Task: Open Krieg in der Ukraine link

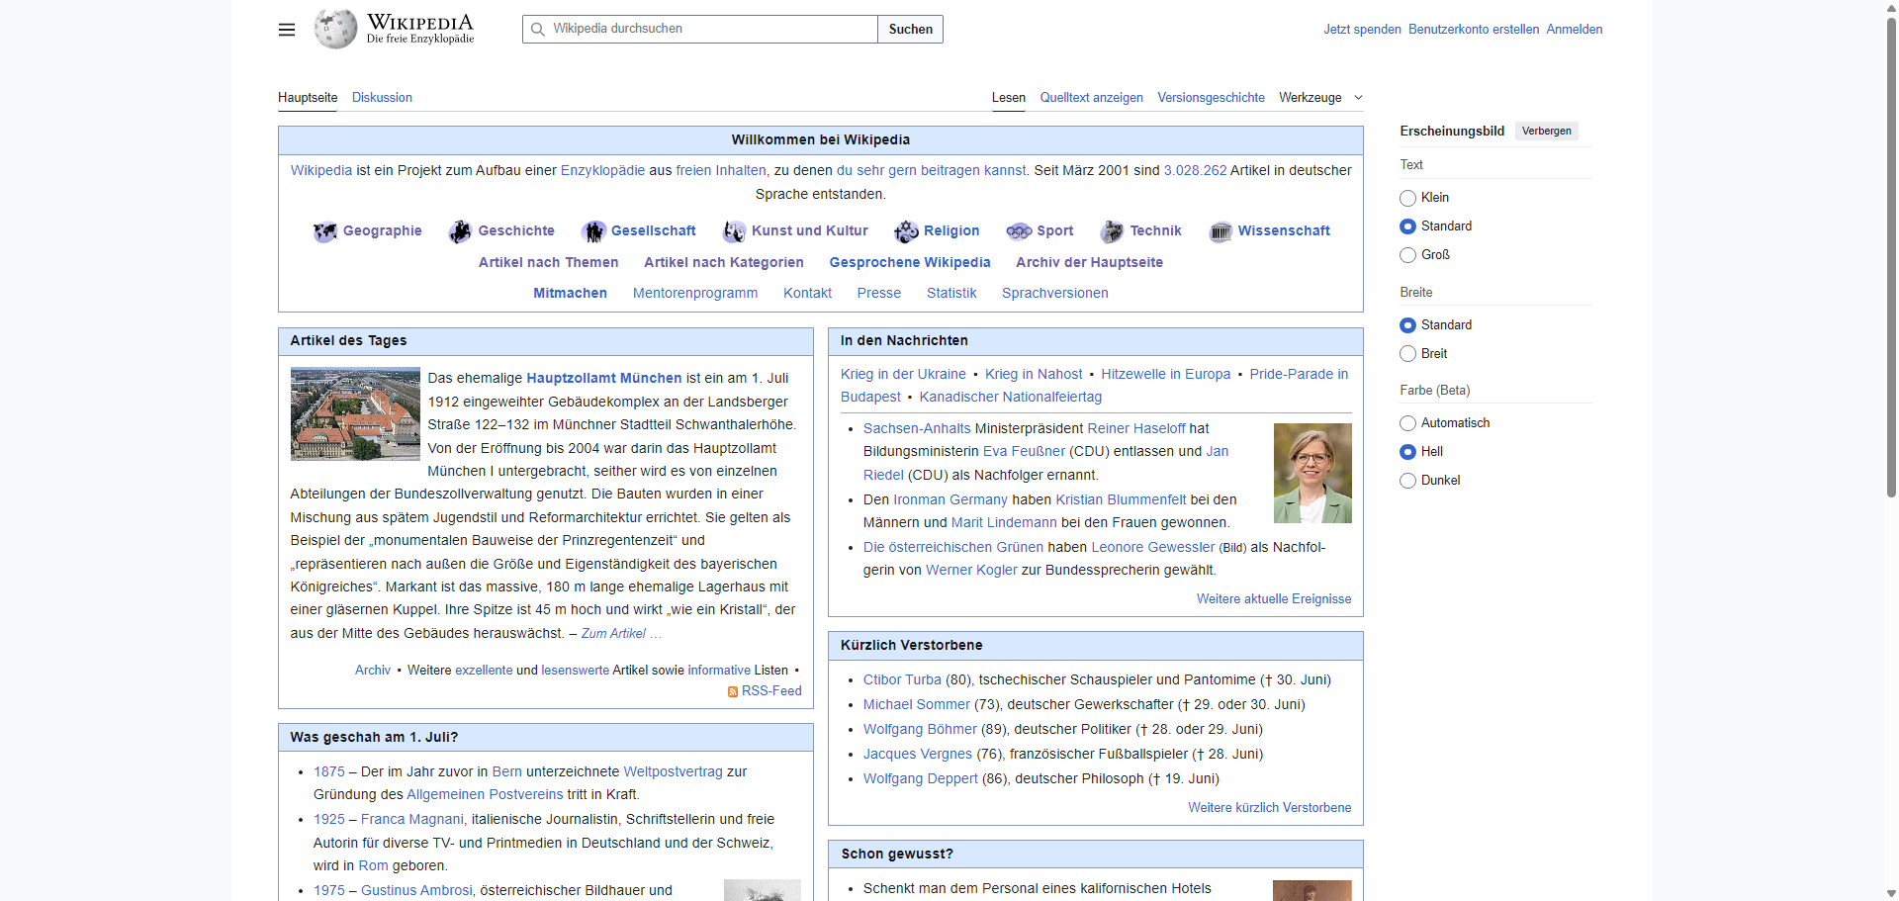Action: 903,375
